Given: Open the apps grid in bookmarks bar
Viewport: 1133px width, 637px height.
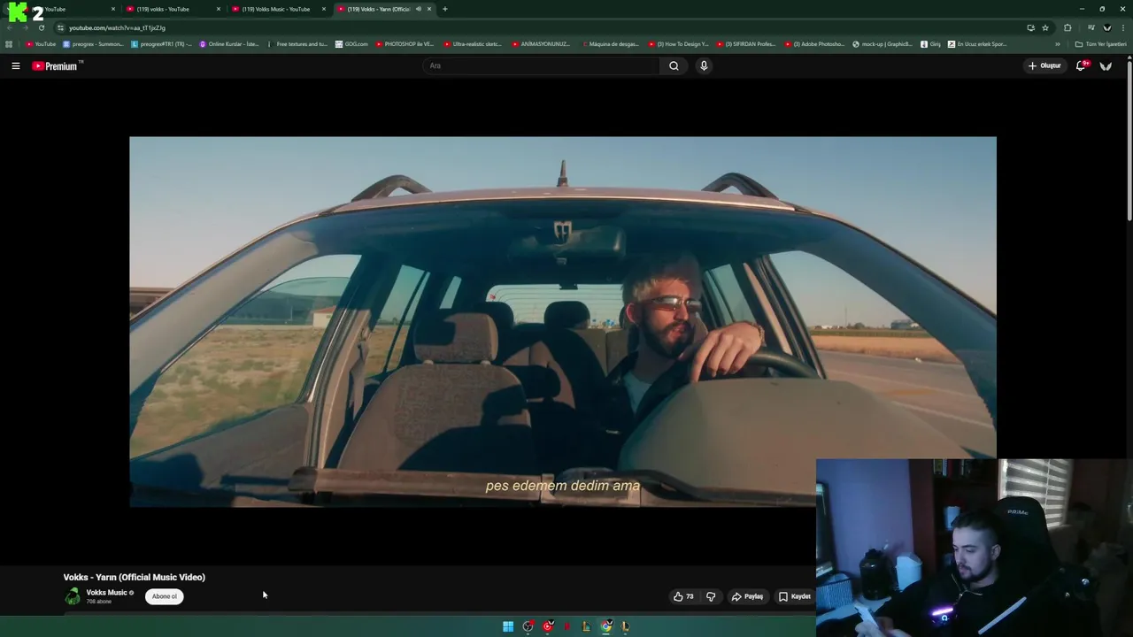Looking at the screenshot, I should click(x=9, y=44).
